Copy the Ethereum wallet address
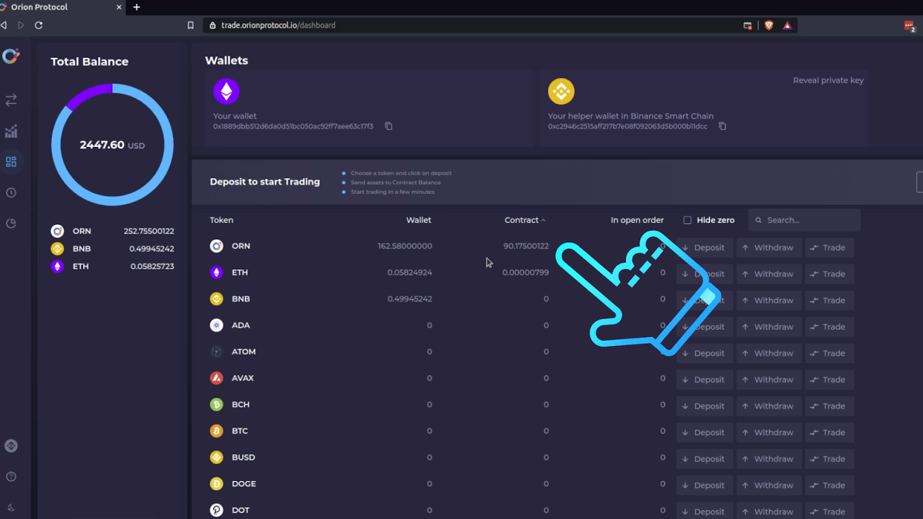Image resolution: width=923 pixels, height=519 pixels. [x=389, y=126]
